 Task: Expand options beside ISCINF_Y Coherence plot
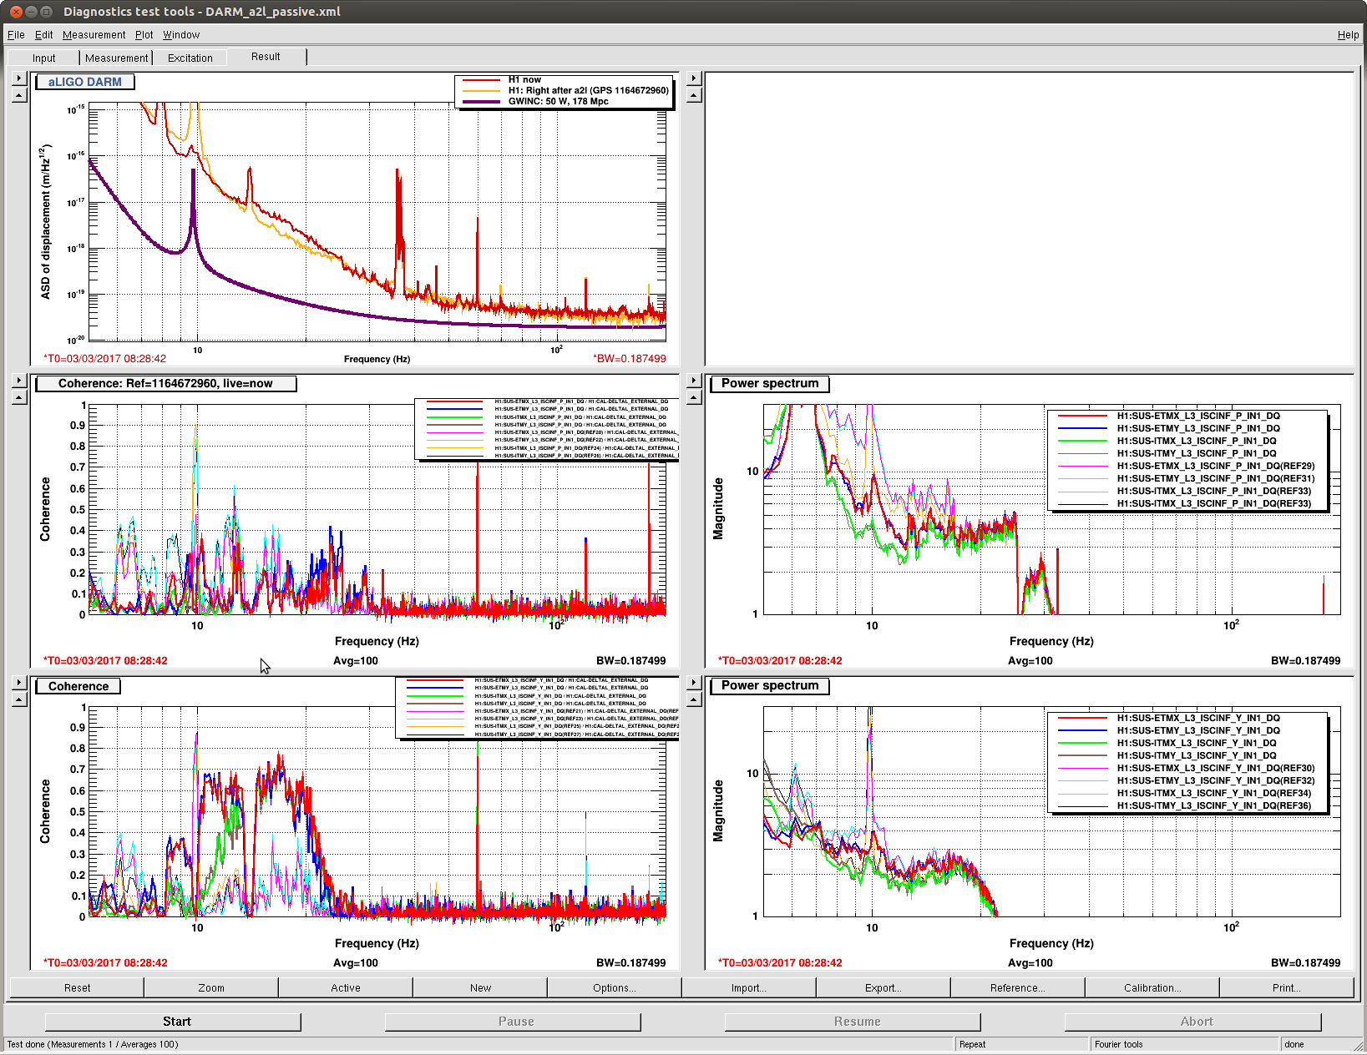point(19,683)
